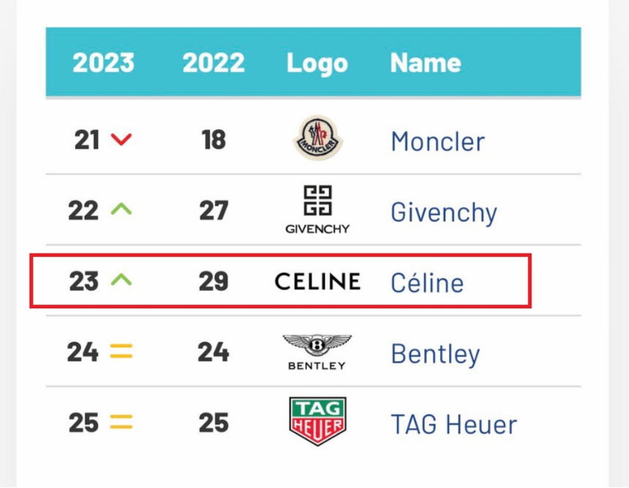Click the CELINE wordmark logo
This screenshot has width=629, height=488.
point(317,281)
